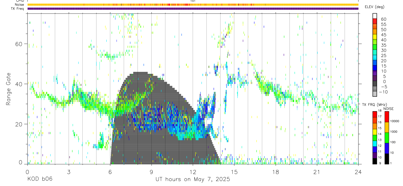Click 'UT hours on May 7, 2025' axis title

click(x=193, y=179)
